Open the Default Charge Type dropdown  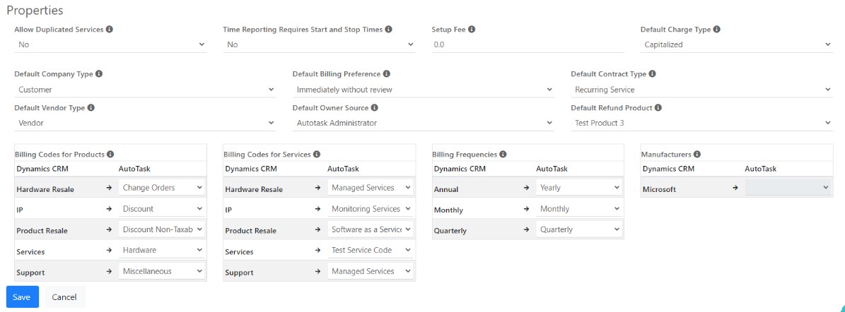point(737,44)
